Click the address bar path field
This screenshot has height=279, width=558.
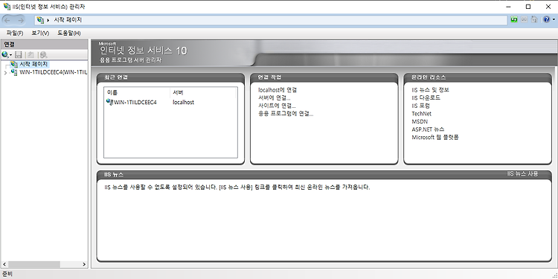(x=271, y=20)
